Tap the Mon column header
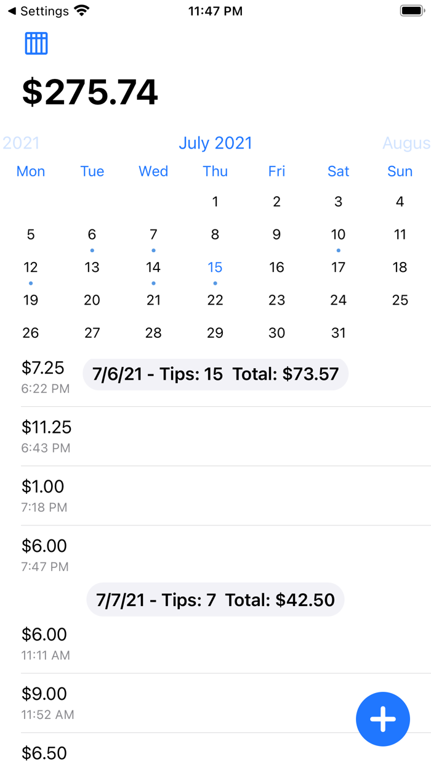 point(31,171)
